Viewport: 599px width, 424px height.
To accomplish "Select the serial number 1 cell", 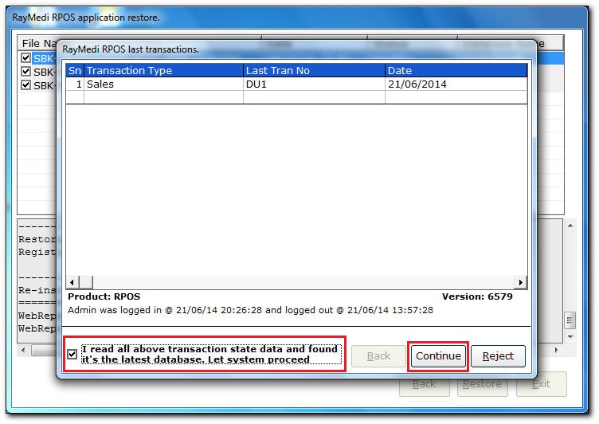I will pos(75,84).
